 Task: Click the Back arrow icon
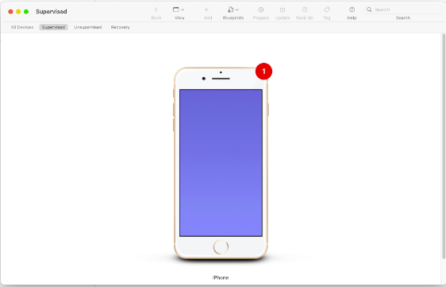click(156, 10)
